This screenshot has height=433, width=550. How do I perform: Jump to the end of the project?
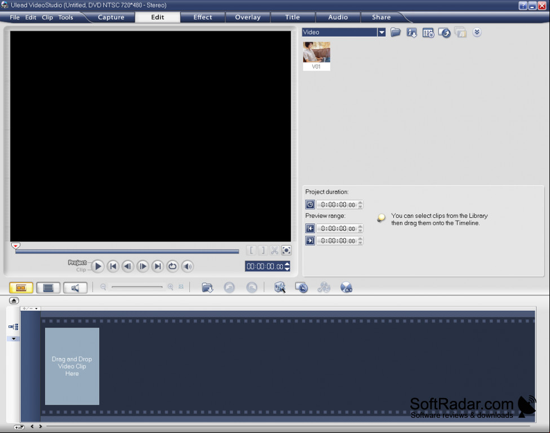[158, 266]
